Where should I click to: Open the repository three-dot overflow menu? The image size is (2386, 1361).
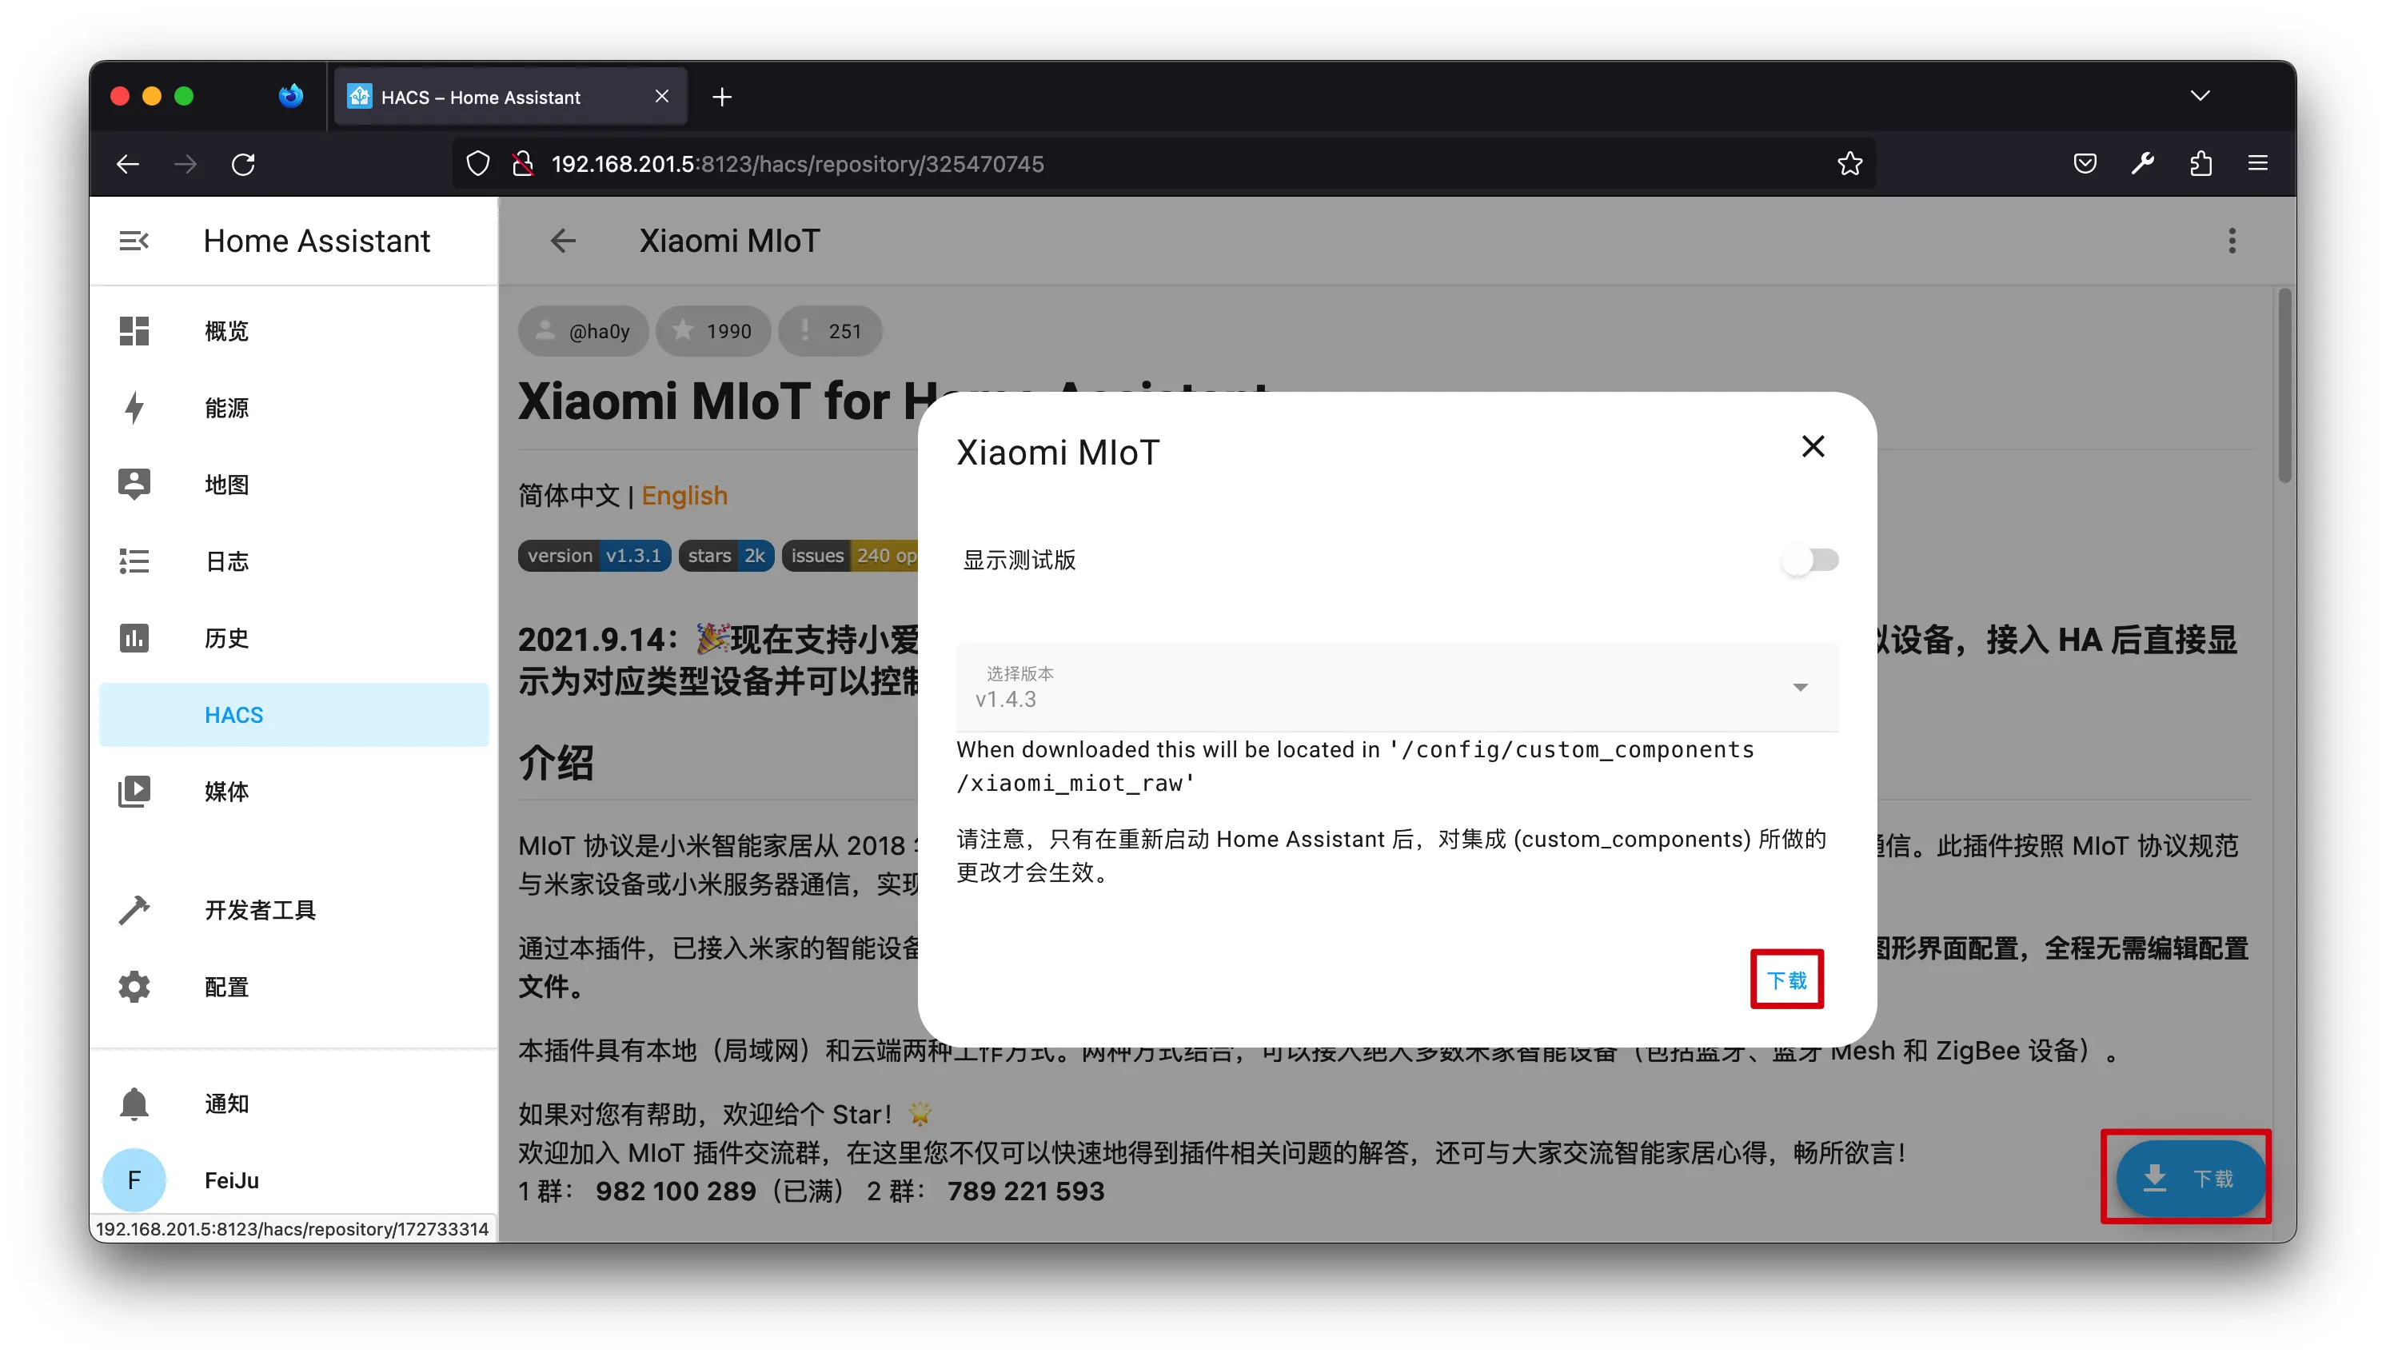[x=2231, y=240]
